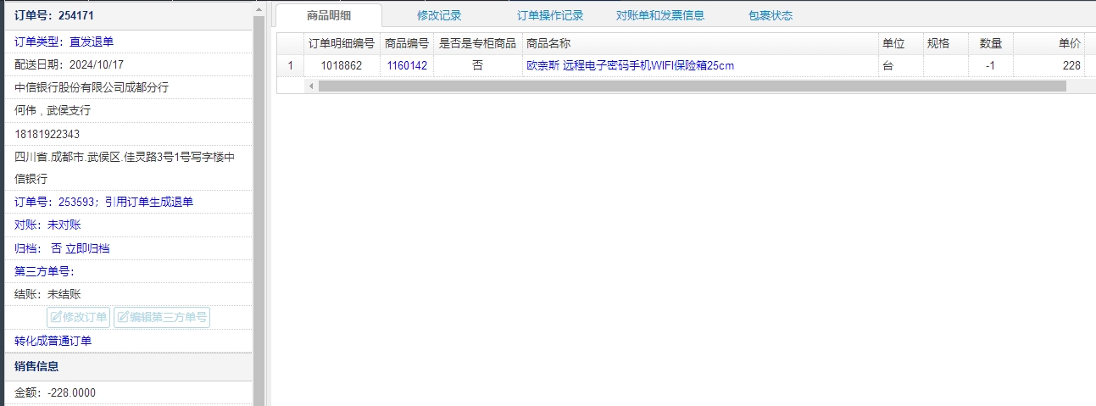Click the pencil icon in 编辑第三方单号
This screenshot has height=406, width=1096.
point(124,318)
